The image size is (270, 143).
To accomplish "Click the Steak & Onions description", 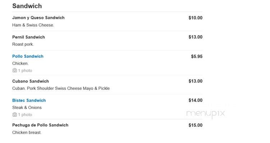I will 27,107.
